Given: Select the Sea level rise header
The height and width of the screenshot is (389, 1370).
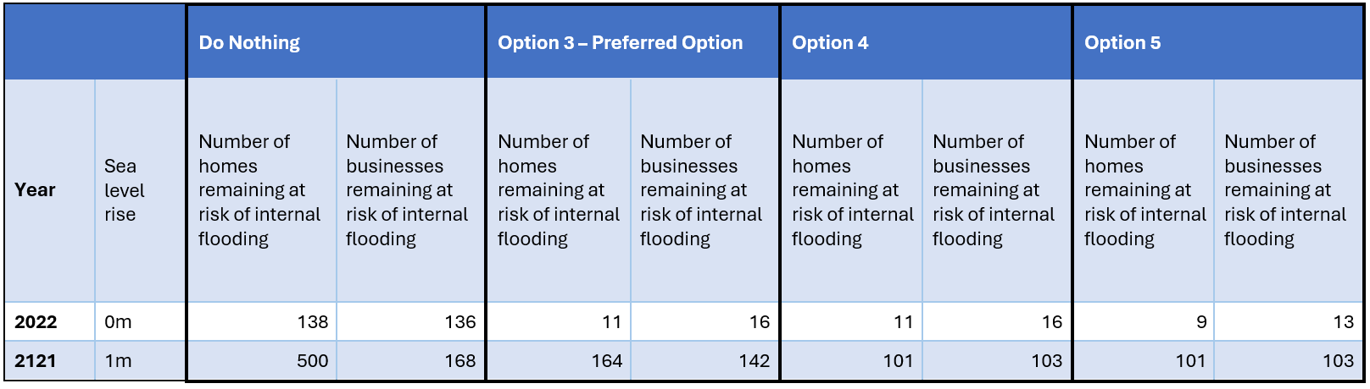Looking at the screenshot, I should tap(124, 190).
